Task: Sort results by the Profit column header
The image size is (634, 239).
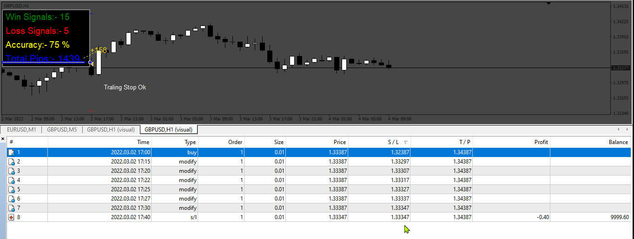Action: click(511, 142)
